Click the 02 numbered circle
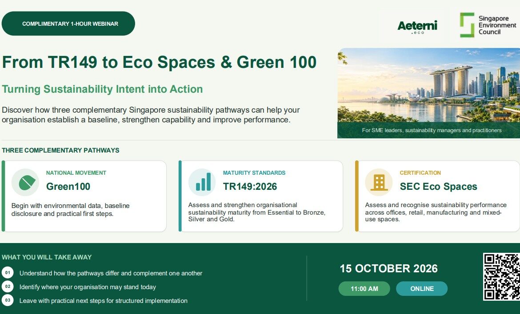 [8, 287]
